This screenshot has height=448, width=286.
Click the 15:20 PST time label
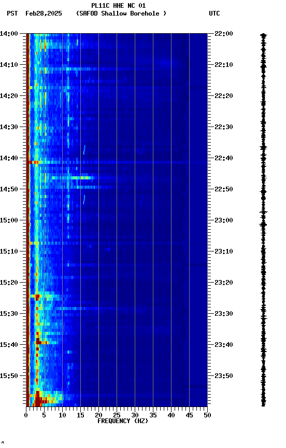click(x=9, y=283)
